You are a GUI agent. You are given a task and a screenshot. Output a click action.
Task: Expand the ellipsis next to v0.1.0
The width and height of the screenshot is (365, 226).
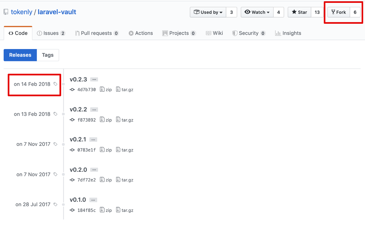pyautogui.click(x=93, y=200)
